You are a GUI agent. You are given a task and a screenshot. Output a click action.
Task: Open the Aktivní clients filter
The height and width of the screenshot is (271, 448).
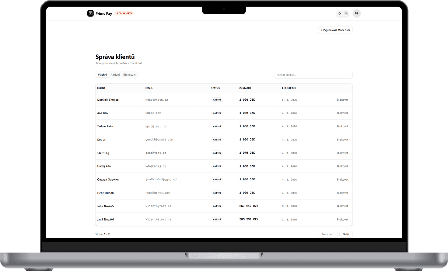[x=115, y=74]
